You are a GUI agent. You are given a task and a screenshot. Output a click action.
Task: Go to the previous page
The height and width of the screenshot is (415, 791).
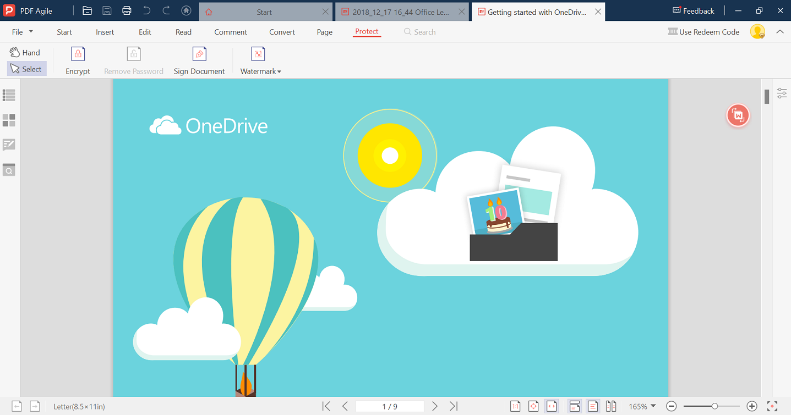[345, 406]
